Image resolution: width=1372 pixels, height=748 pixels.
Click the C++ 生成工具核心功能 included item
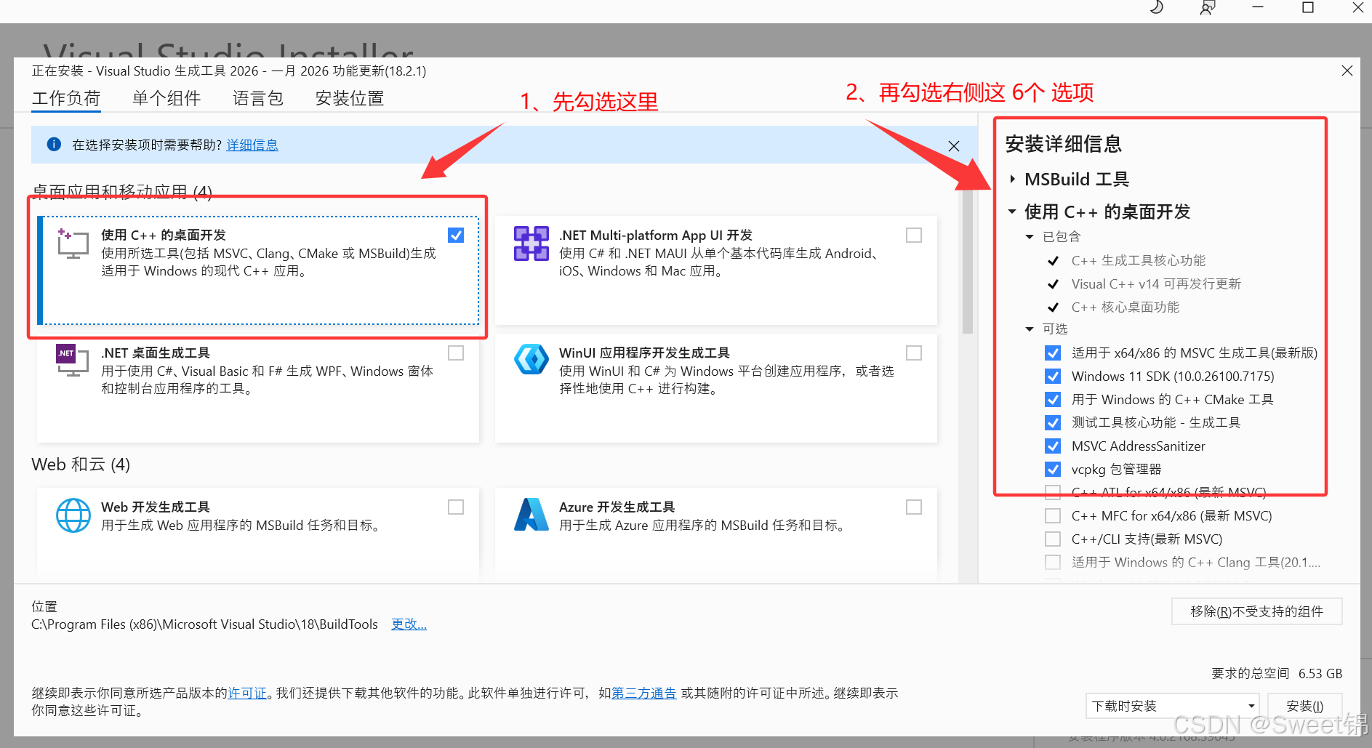1139,260
